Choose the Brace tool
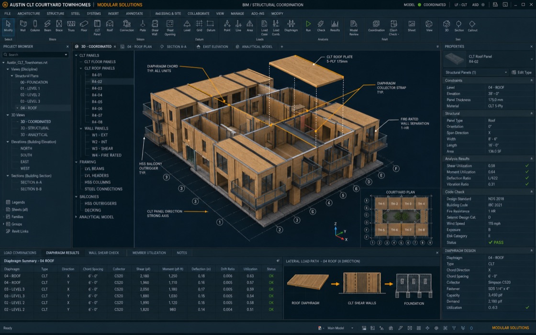 [x=59, y=26]
